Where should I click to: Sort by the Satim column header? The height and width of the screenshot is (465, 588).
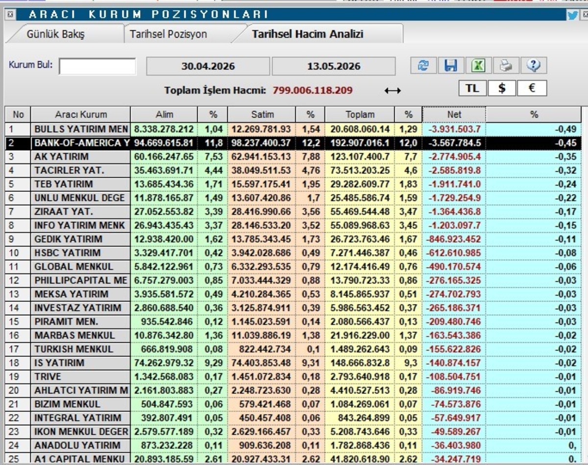click(x=262, y=115)
